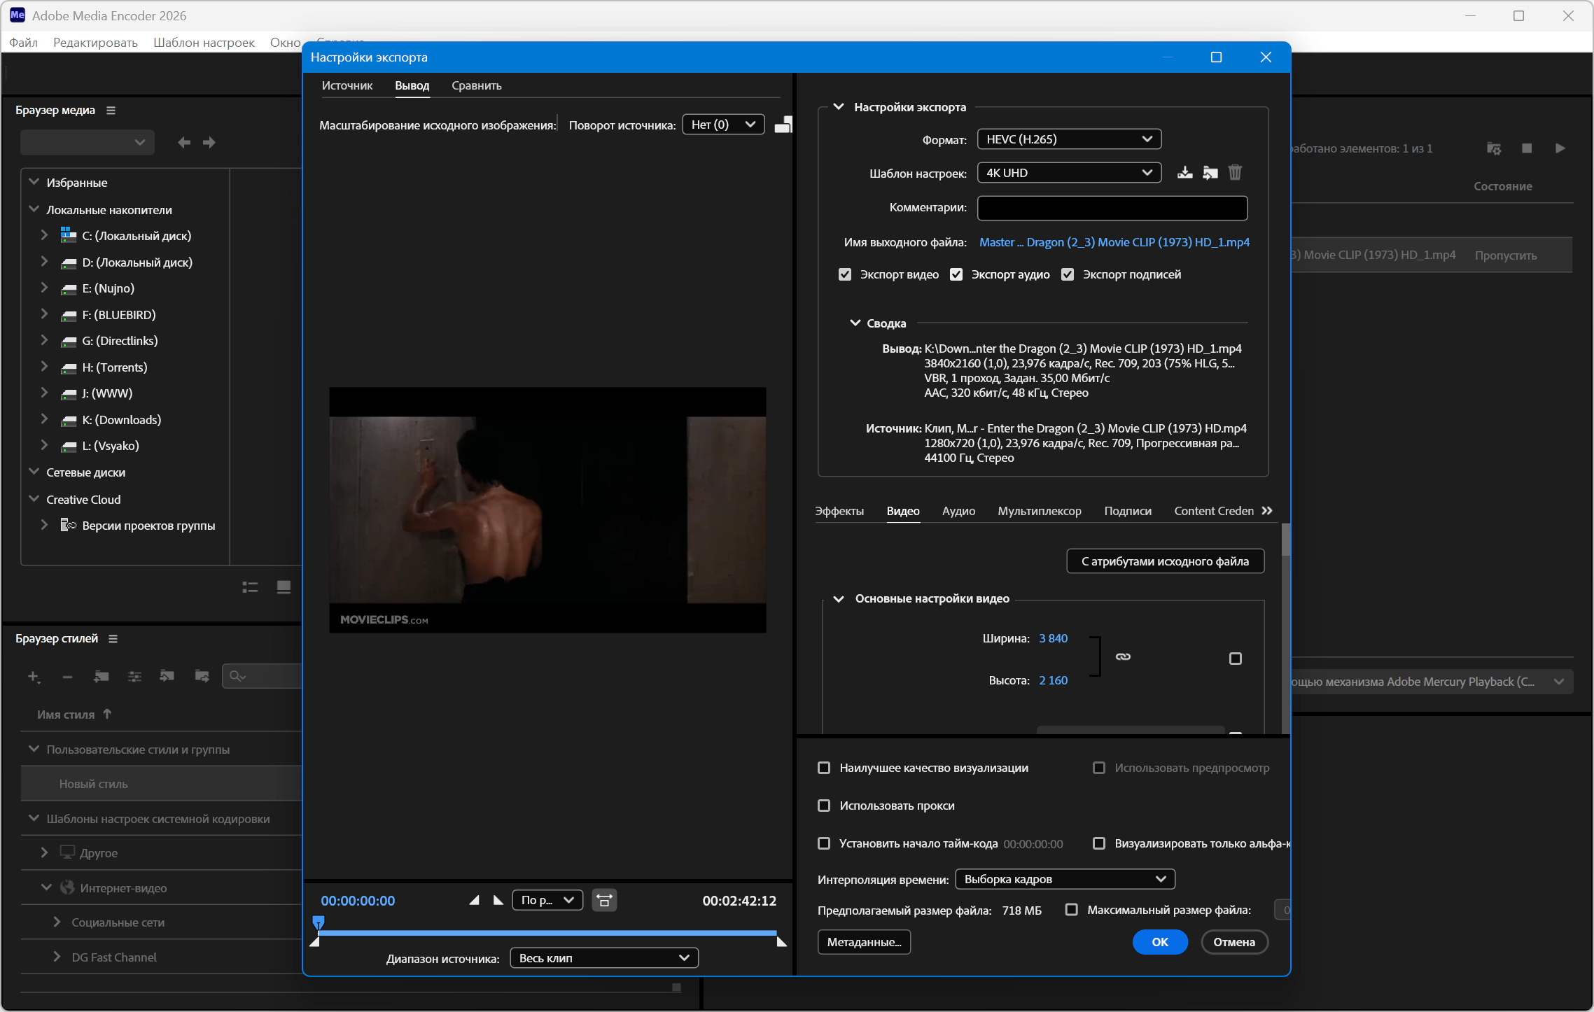Click create new preset group icon
Screen dimensions: 1594x1012
(x=101, y=677)
